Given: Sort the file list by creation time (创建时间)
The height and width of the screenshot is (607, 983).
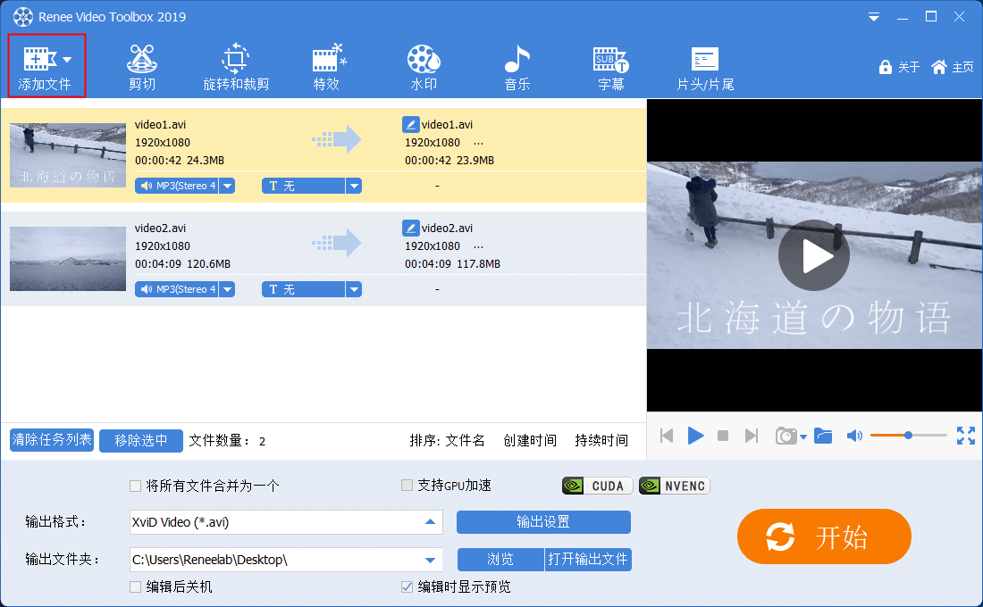Looking at the screenshot, I should [x=530, y=440].
